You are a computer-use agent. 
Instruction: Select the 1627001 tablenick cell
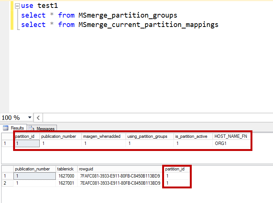click(x=66, y=183)
